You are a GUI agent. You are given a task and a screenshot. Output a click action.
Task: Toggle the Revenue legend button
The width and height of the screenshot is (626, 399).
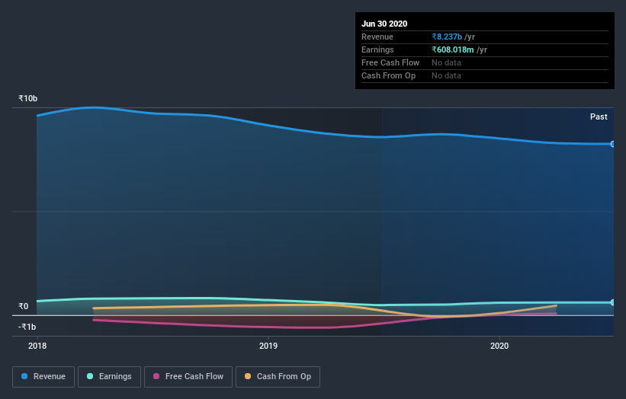click(x=43, y=377)
